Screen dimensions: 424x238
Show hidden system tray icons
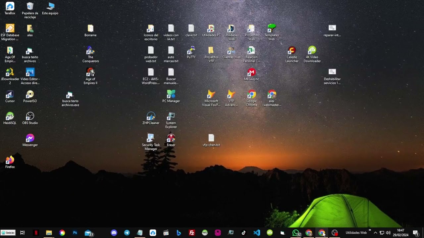pos(375,233)
